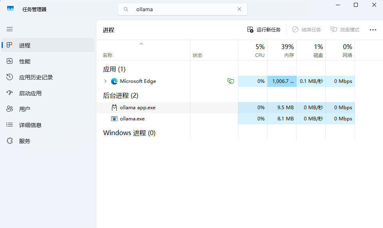Click the 效率模式 button
This screenshot has height=228, width=383.
coord(345,30)
